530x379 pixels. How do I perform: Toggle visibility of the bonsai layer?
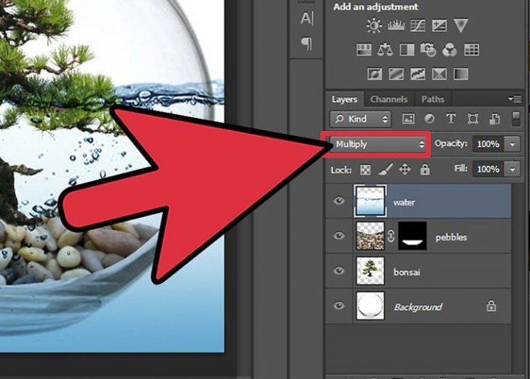pos(339,272)
